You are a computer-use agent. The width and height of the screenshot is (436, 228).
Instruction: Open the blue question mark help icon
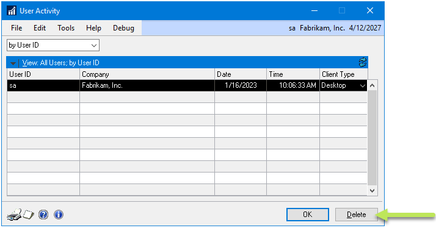[x=43, y=215]
